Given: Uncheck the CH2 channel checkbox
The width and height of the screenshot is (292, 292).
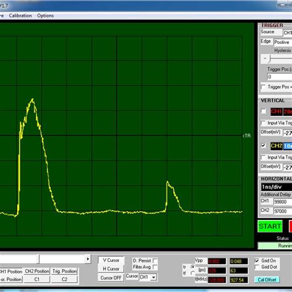Looking at the screenshot, I should [263, 145].
